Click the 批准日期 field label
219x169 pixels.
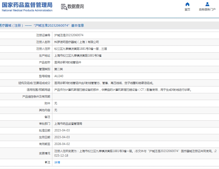point(44,131)
